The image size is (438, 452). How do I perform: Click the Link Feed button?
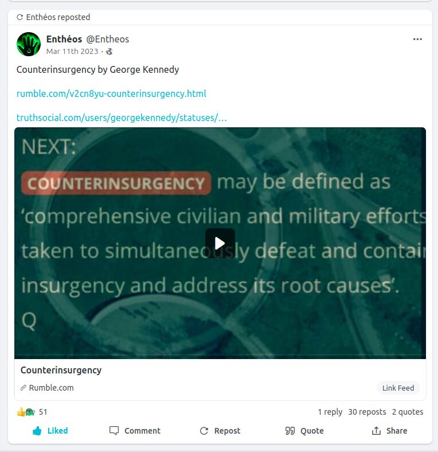click(x=398, y=388)
